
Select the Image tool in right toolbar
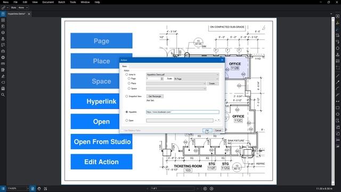click(337, 61)
